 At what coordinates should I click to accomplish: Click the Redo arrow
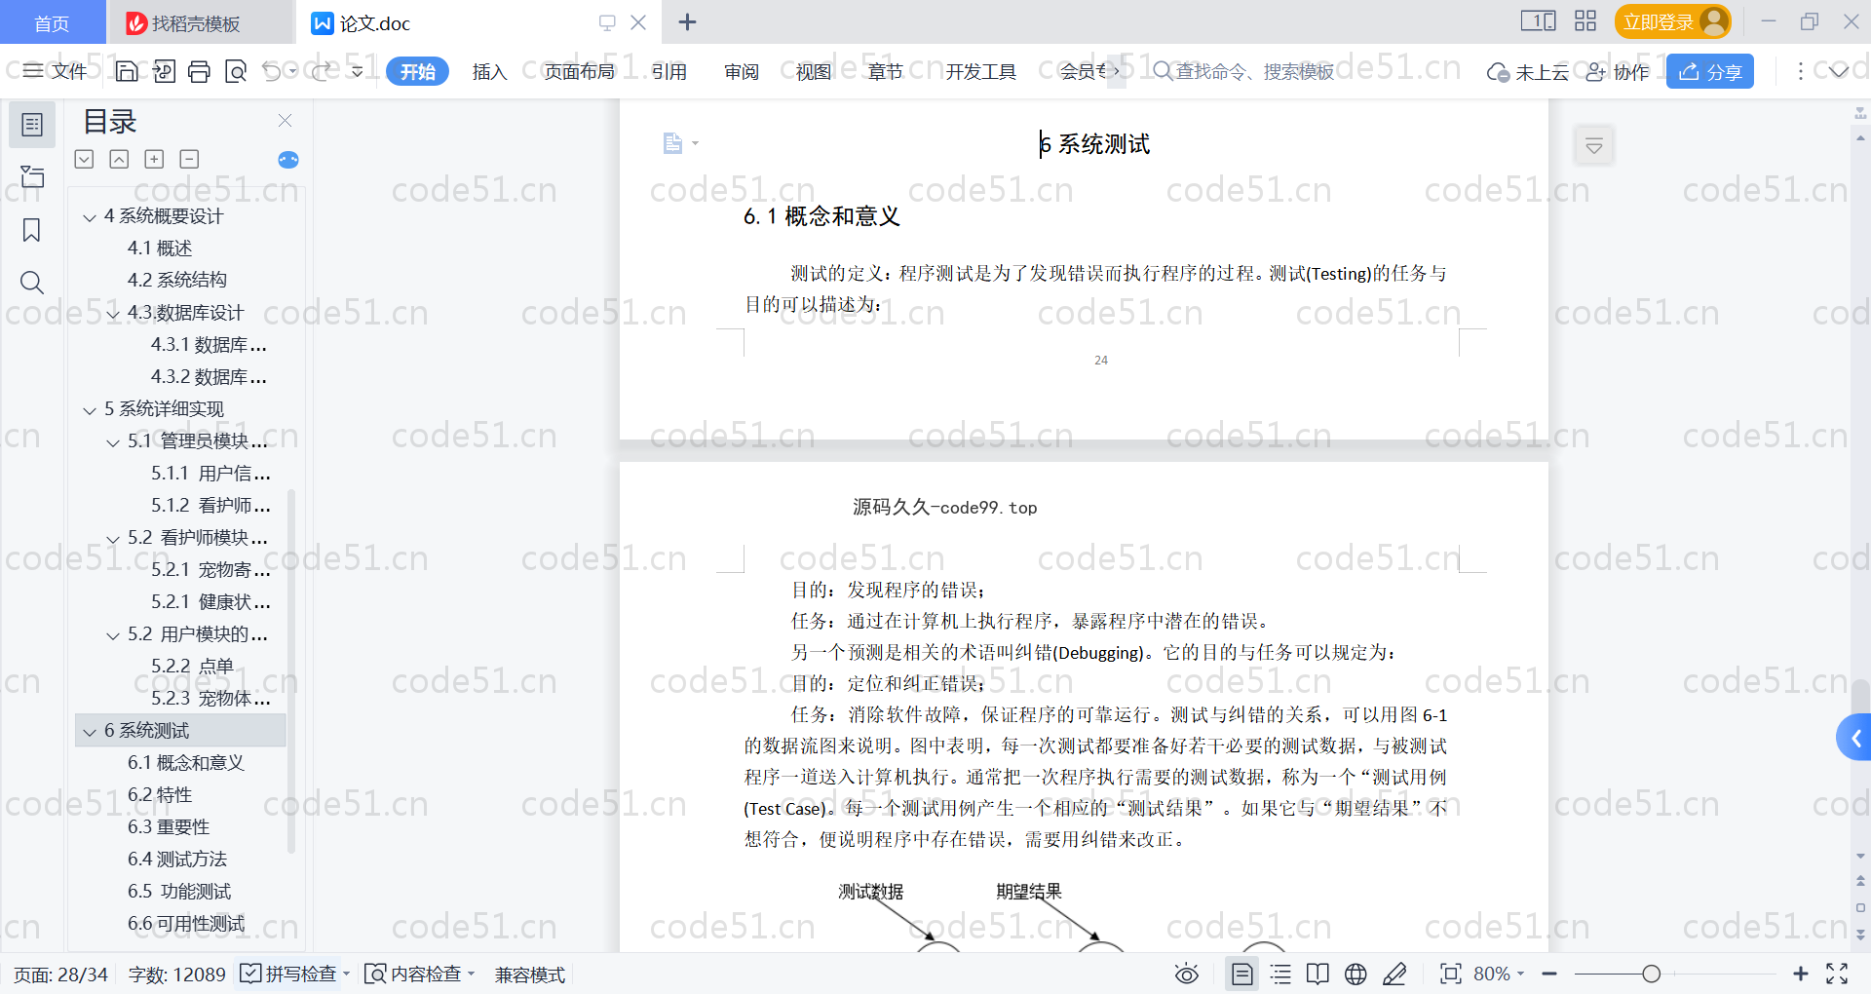click(322, 71)
